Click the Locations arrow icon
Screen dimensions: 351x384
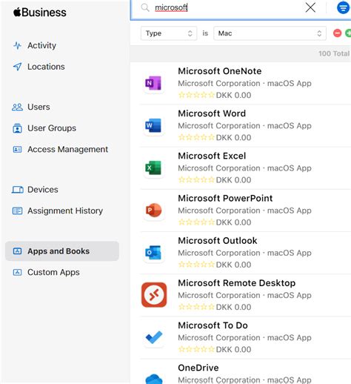coord(17,67)
